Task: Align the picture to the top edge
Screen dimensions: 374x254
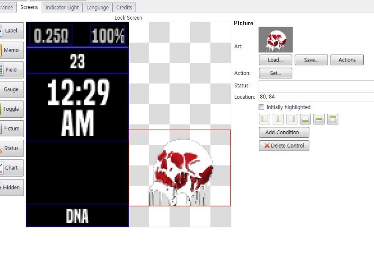Action: click(333, 119)
